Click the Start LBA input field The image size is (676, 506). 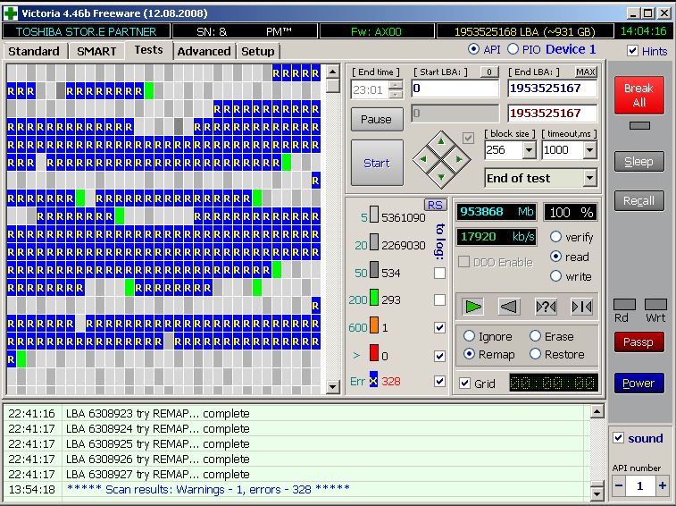(x=455, y=89)
